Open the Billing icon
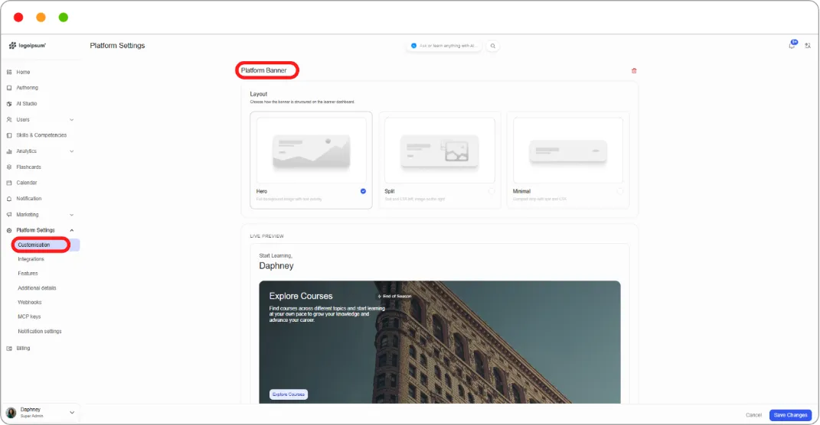 9,349
